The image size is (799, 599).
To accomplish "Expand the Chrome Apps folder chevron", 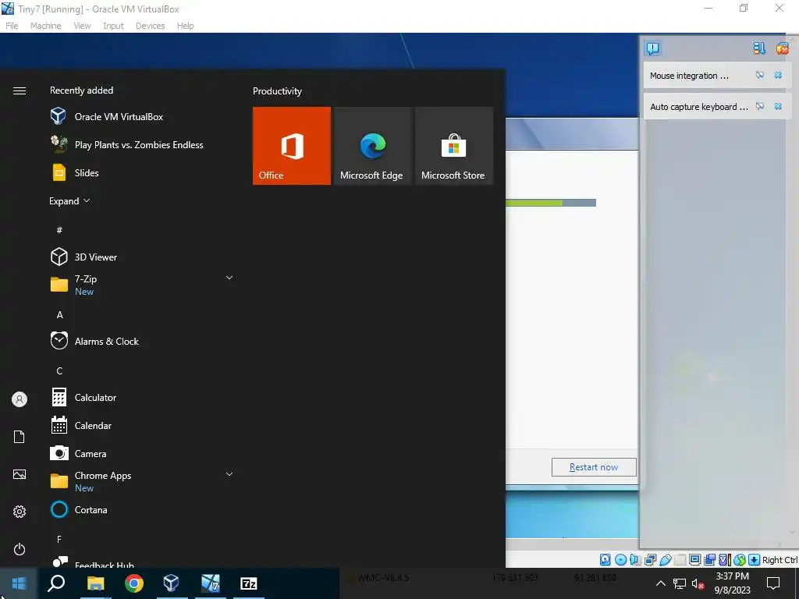I will point(229,474).
